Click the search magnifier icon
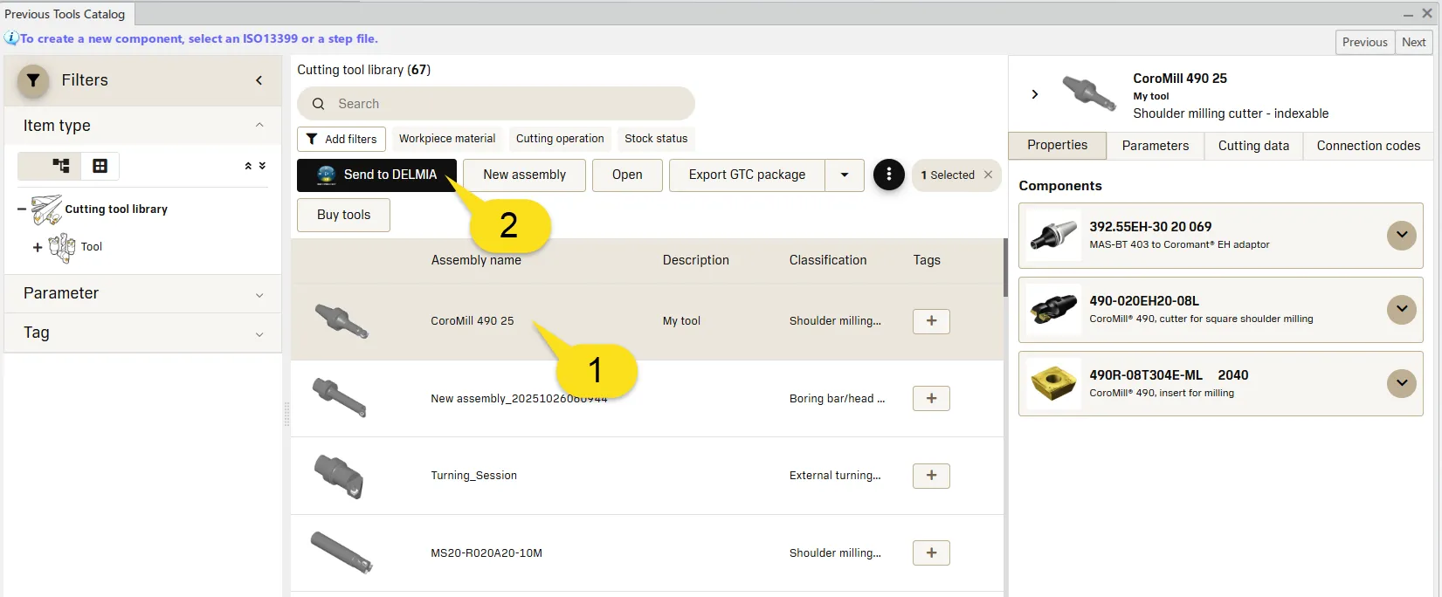This screenshot has width=1442, height=597. click(x=319, y=104)
